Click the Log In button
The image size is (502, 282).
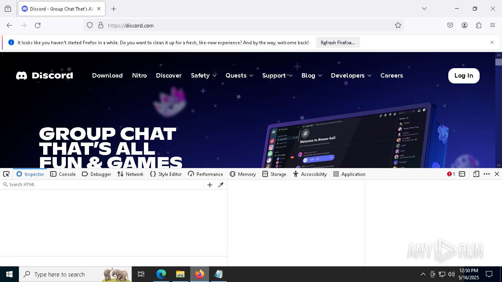coord(464,76)
